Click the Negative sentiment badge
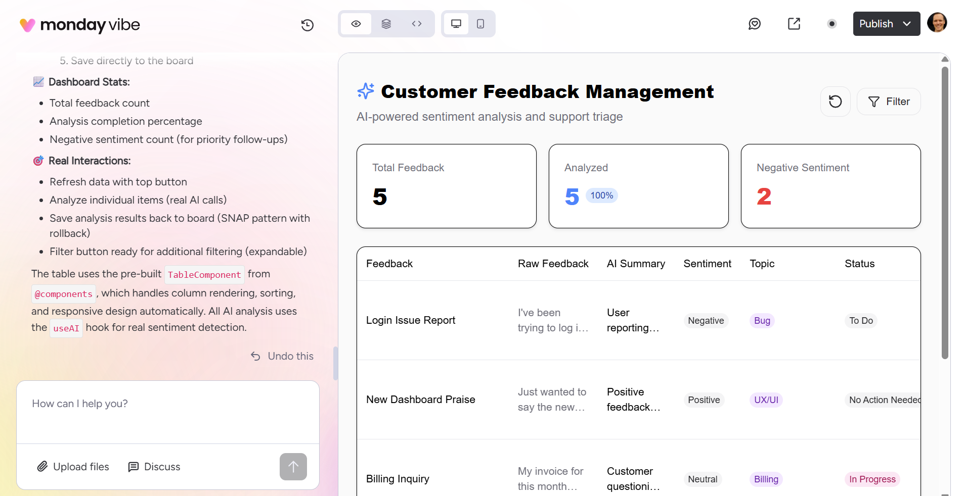The height and width of the screenshot is (496, 964). (x=706, y=321)
